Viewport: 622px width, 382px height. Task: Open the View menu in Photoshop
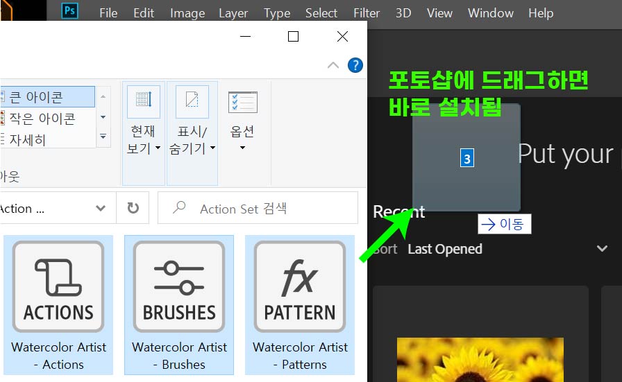(x=439, y=13)
